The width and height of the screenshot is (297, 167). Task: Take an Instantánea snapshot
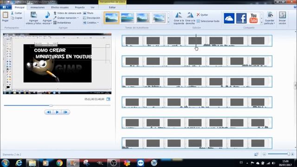[62, 23]
